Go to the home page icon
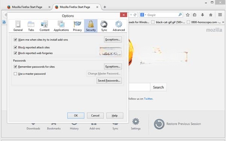Screen dimensions: 226x141 (x=211, y=15)
